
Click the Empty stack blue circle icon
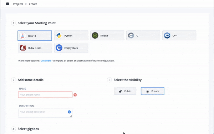click(x=59, y=48)
